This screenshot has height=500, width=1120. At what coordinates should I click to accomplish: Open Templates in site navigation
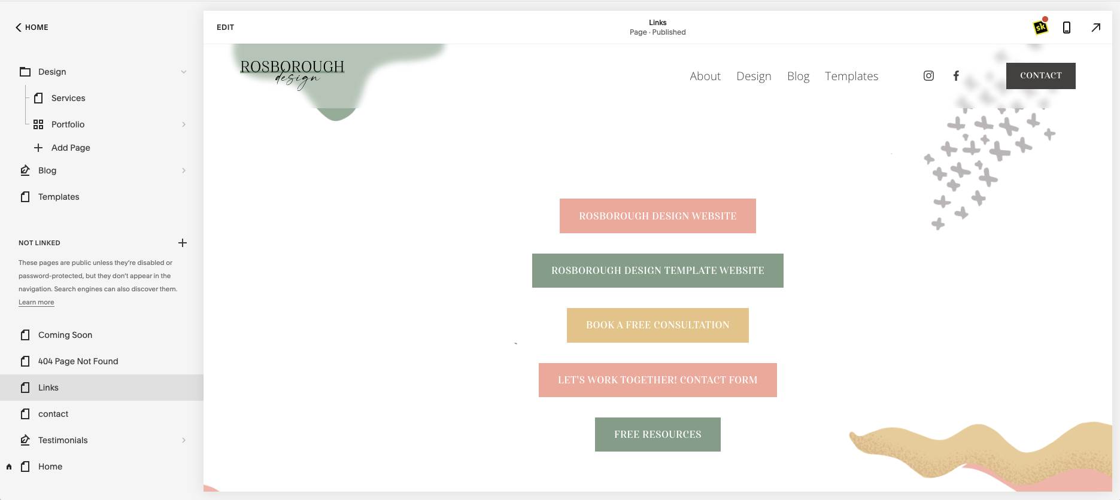click(x=851, y=76)
